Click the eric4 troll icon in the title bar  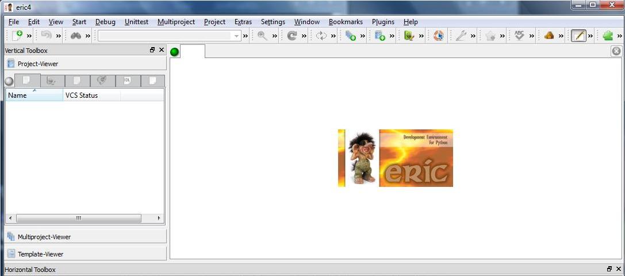click(x=8, y=7)
